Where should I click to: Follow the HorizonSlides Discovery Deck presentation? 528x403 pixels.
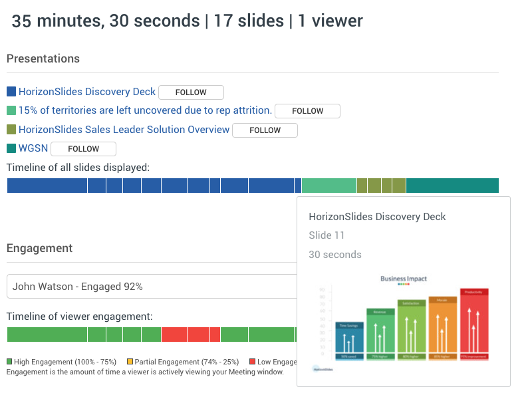[x=191, y=92]
